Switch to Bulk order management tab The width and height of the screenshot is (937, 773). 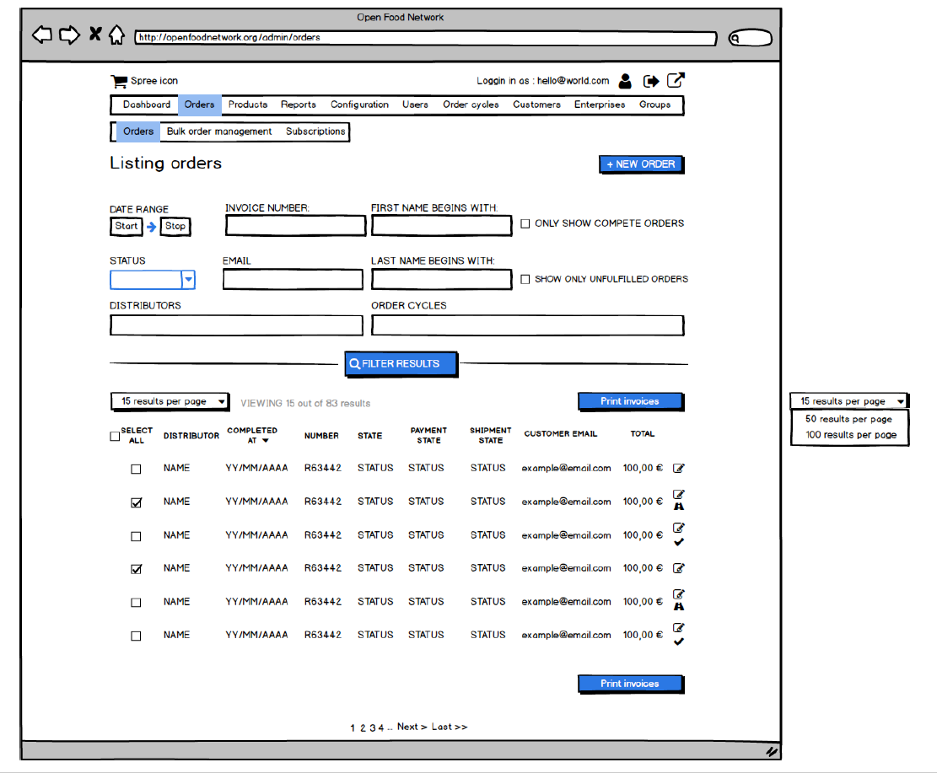pos(219,132)
